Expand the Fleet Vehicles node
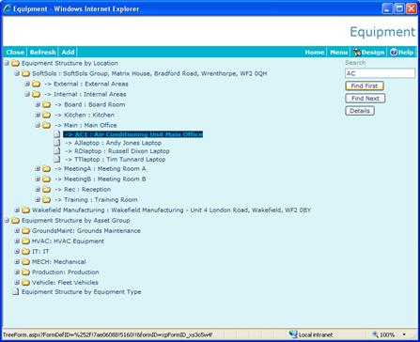Viewport: 420px width, 342px height. (x=17, y=283)
